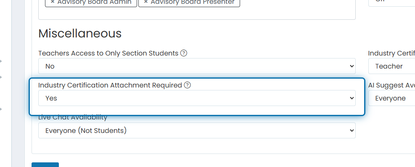415x167 pixels.
Task: Click the Industry Certification Attachment Required label
Action: (110, 85)
